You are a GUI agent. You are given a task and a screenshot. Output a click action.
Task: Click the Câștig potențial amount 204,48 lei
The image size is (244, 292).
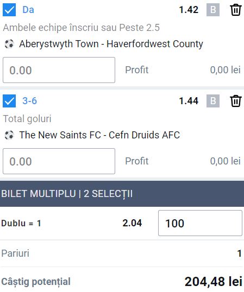tap(213, 282)
